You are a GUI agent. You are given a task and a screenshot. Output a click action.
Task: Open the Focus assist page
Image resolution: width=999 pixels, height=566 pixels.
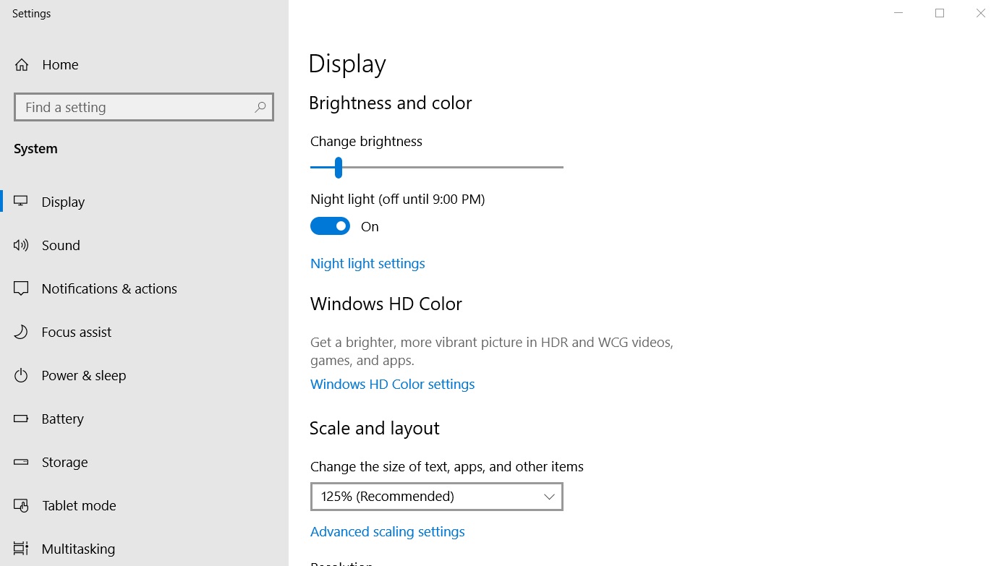point(144,332)
